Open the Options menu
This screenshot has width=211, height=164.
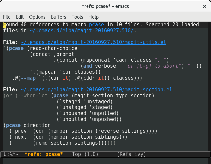(x=37, y=17)
